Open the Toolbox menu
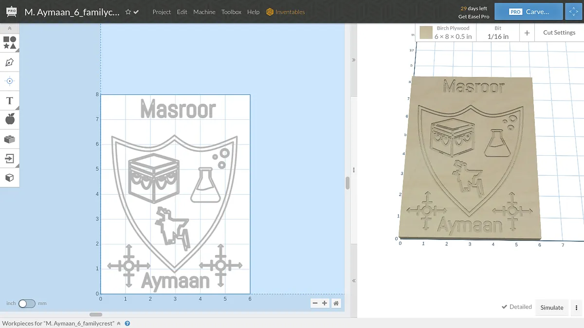Image resolution: width=584 pixels, height=328 pixels. (231, 12)
